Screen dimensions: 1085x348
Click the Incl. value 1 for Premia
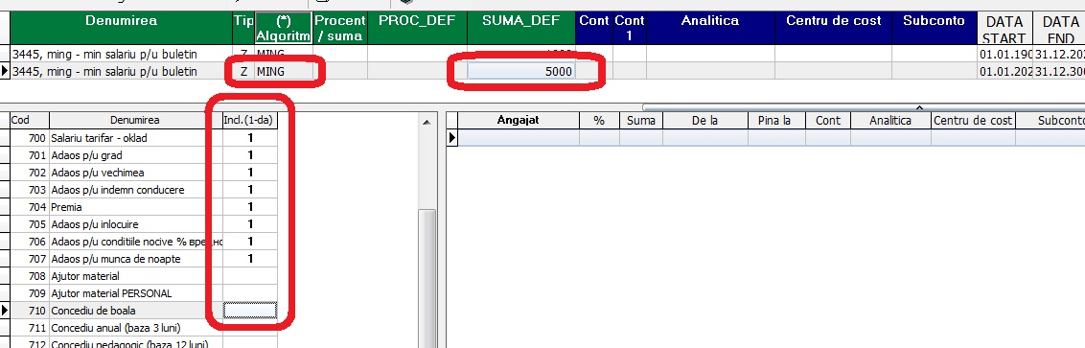pos(250,207)
